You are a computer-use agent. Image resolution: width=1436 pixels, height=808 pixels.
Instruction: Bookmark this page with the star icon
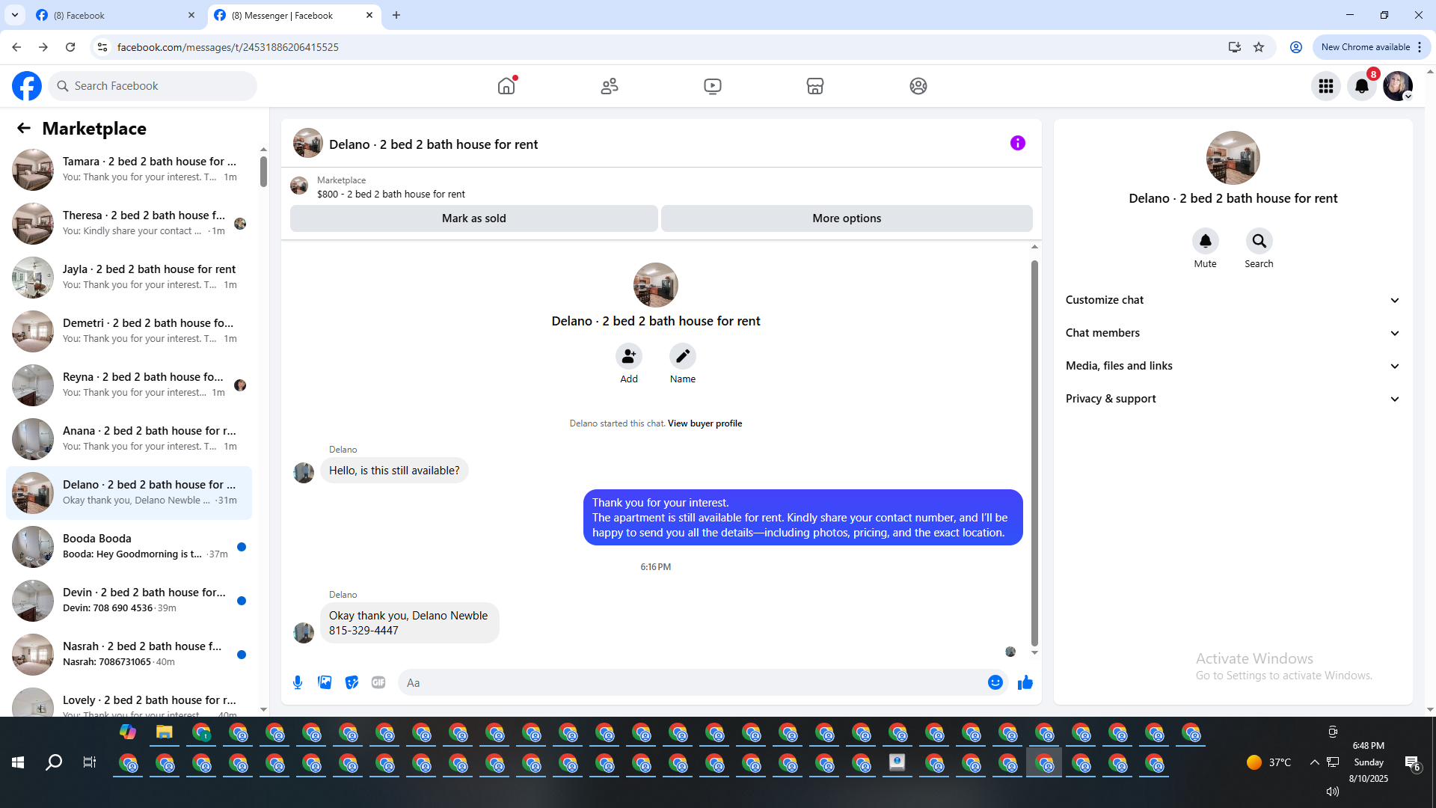(1259, 47)
